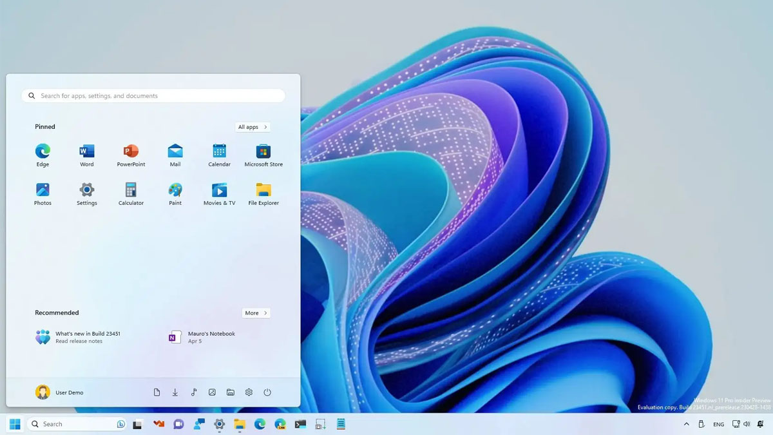This screenshot has width=773, height=435.
Task: Expand the hidden system tray icons
Action: point(686,424)
